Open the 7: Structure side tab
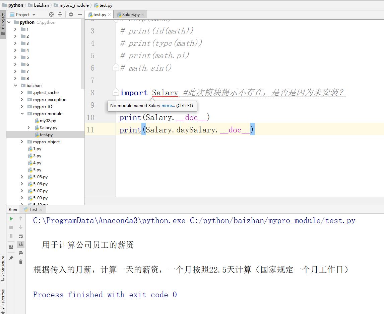 point(3,269)
